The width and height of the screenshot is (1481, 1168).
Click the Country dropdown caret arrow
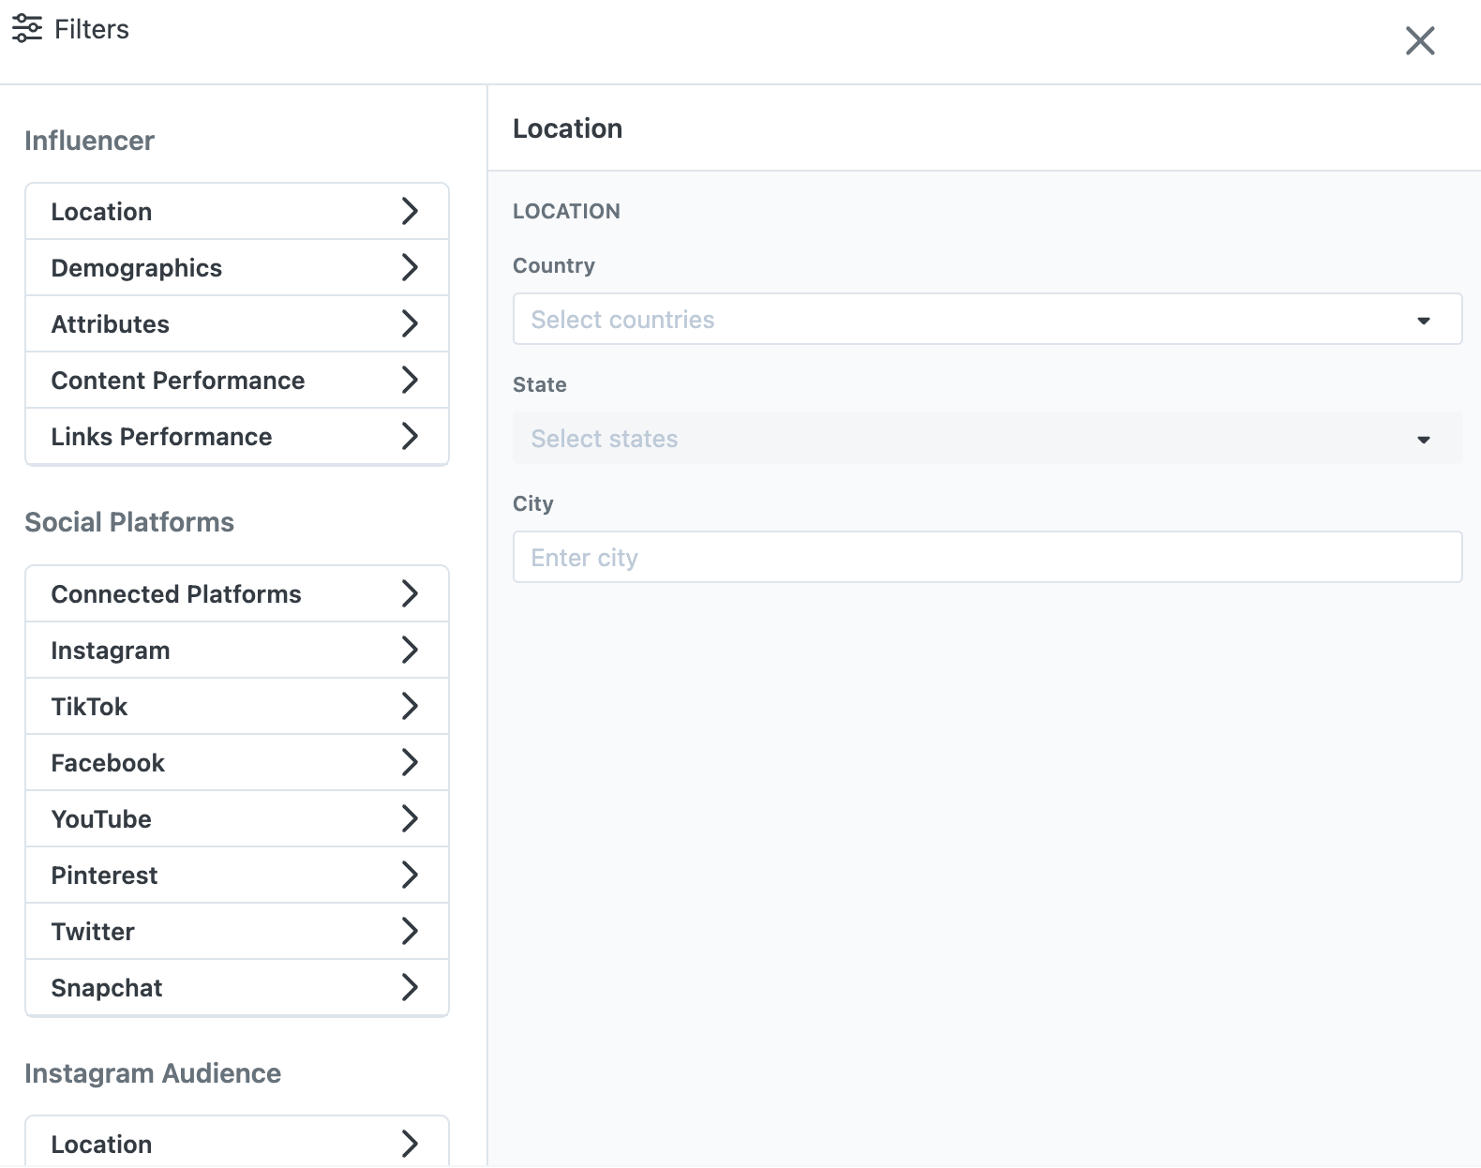pos(1424,321)
